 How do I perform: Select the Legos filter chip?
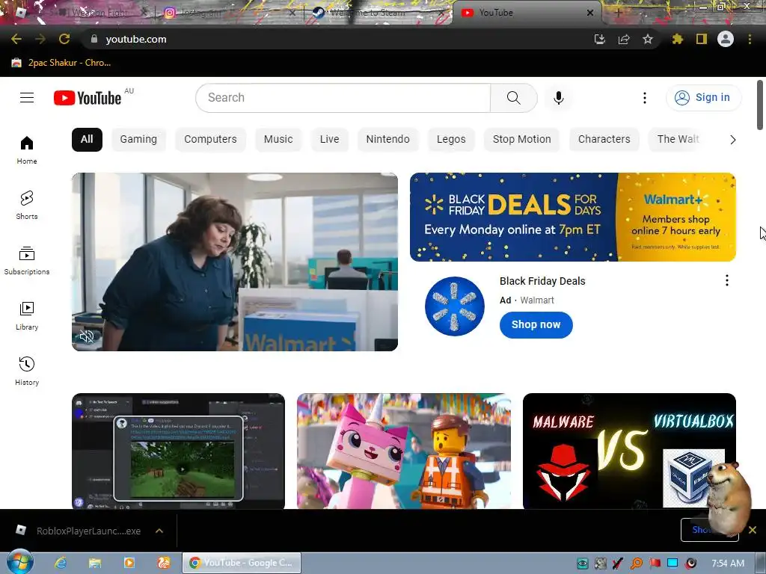pos(451,139)
